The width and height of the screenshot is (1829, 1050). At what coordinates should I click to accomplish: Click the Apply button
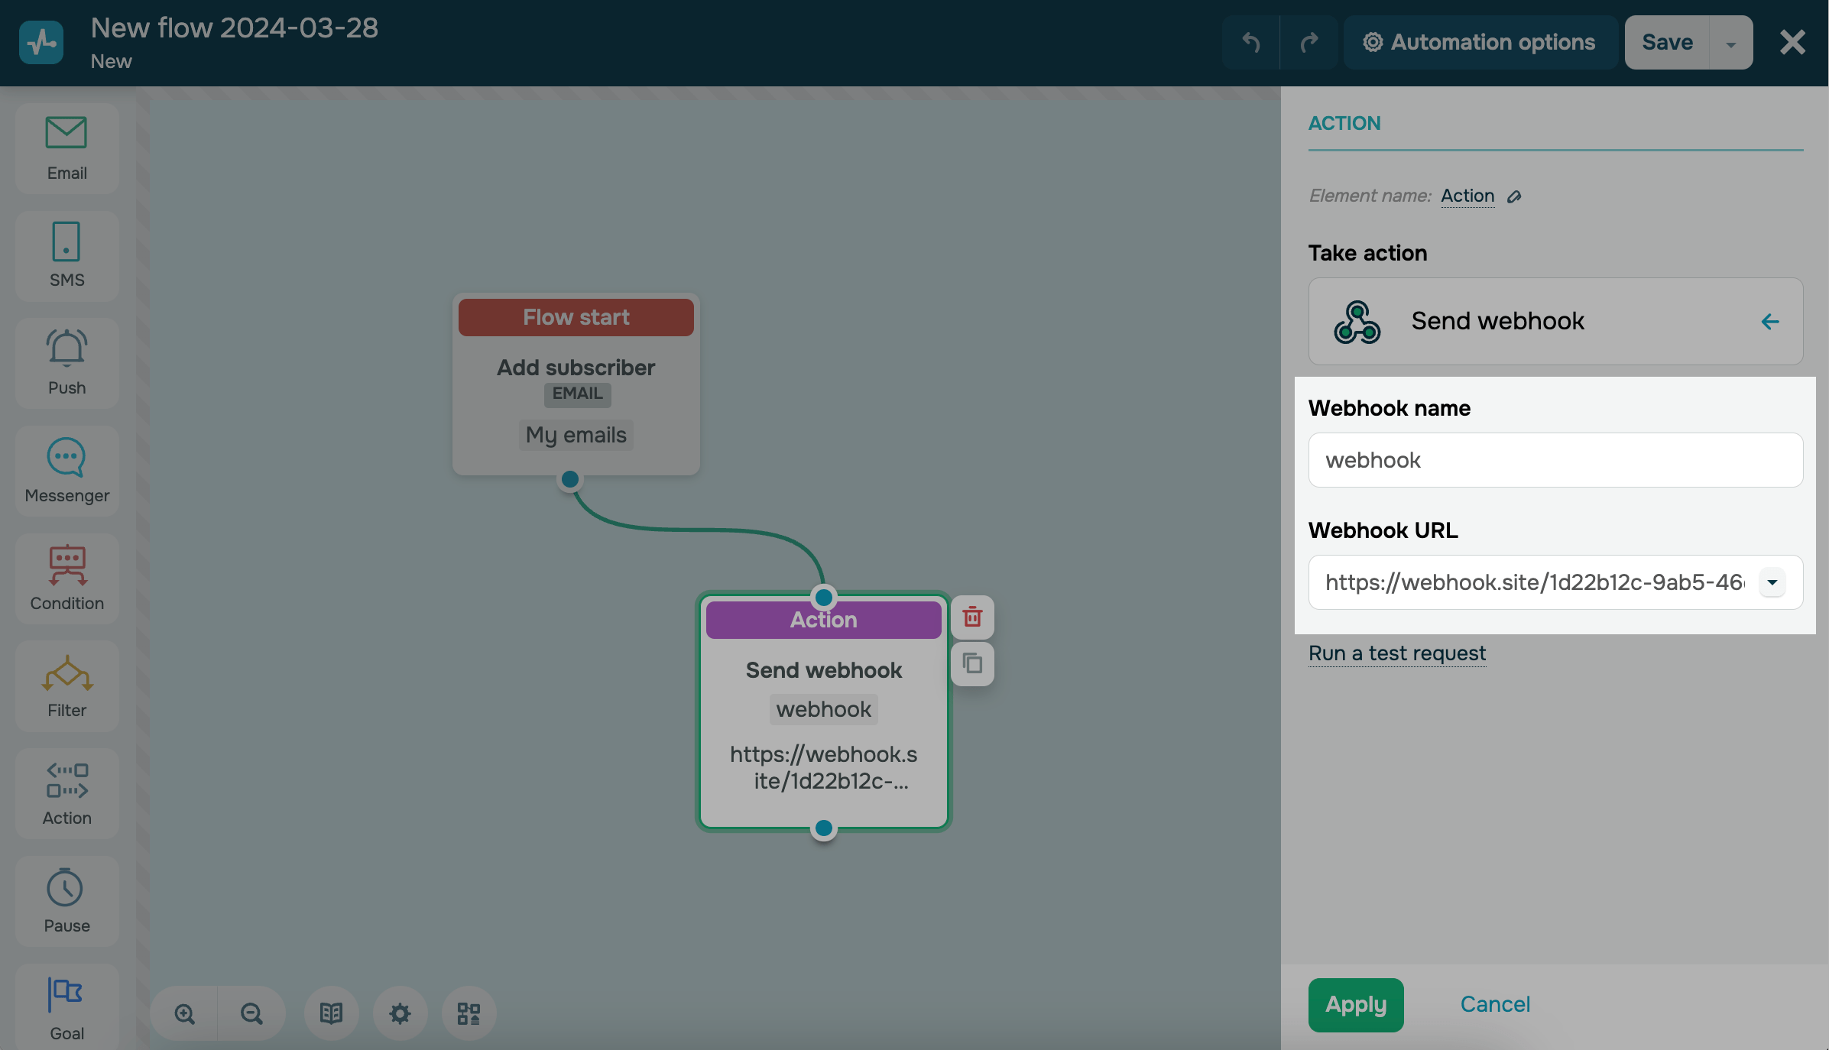click(x=1355, y=1004)
